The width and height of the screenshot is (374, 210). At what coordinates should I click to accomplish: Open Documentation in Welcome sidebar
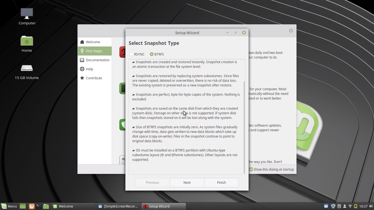(95, 60)
